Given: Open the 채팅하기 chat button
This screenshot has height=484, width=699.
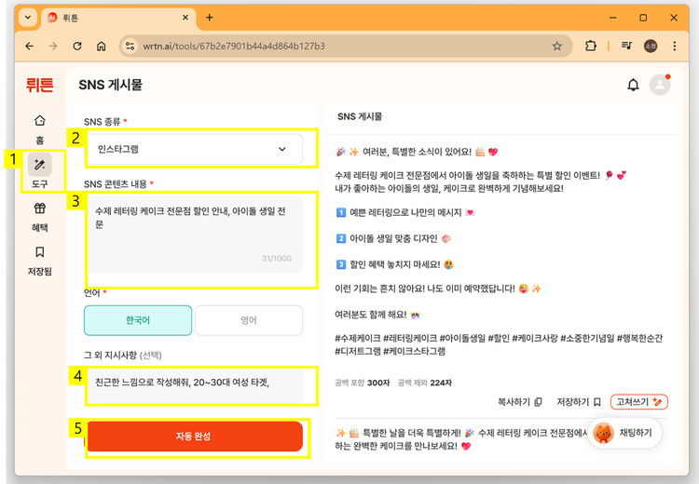Looking at the screenshot, I should point(624,433).
